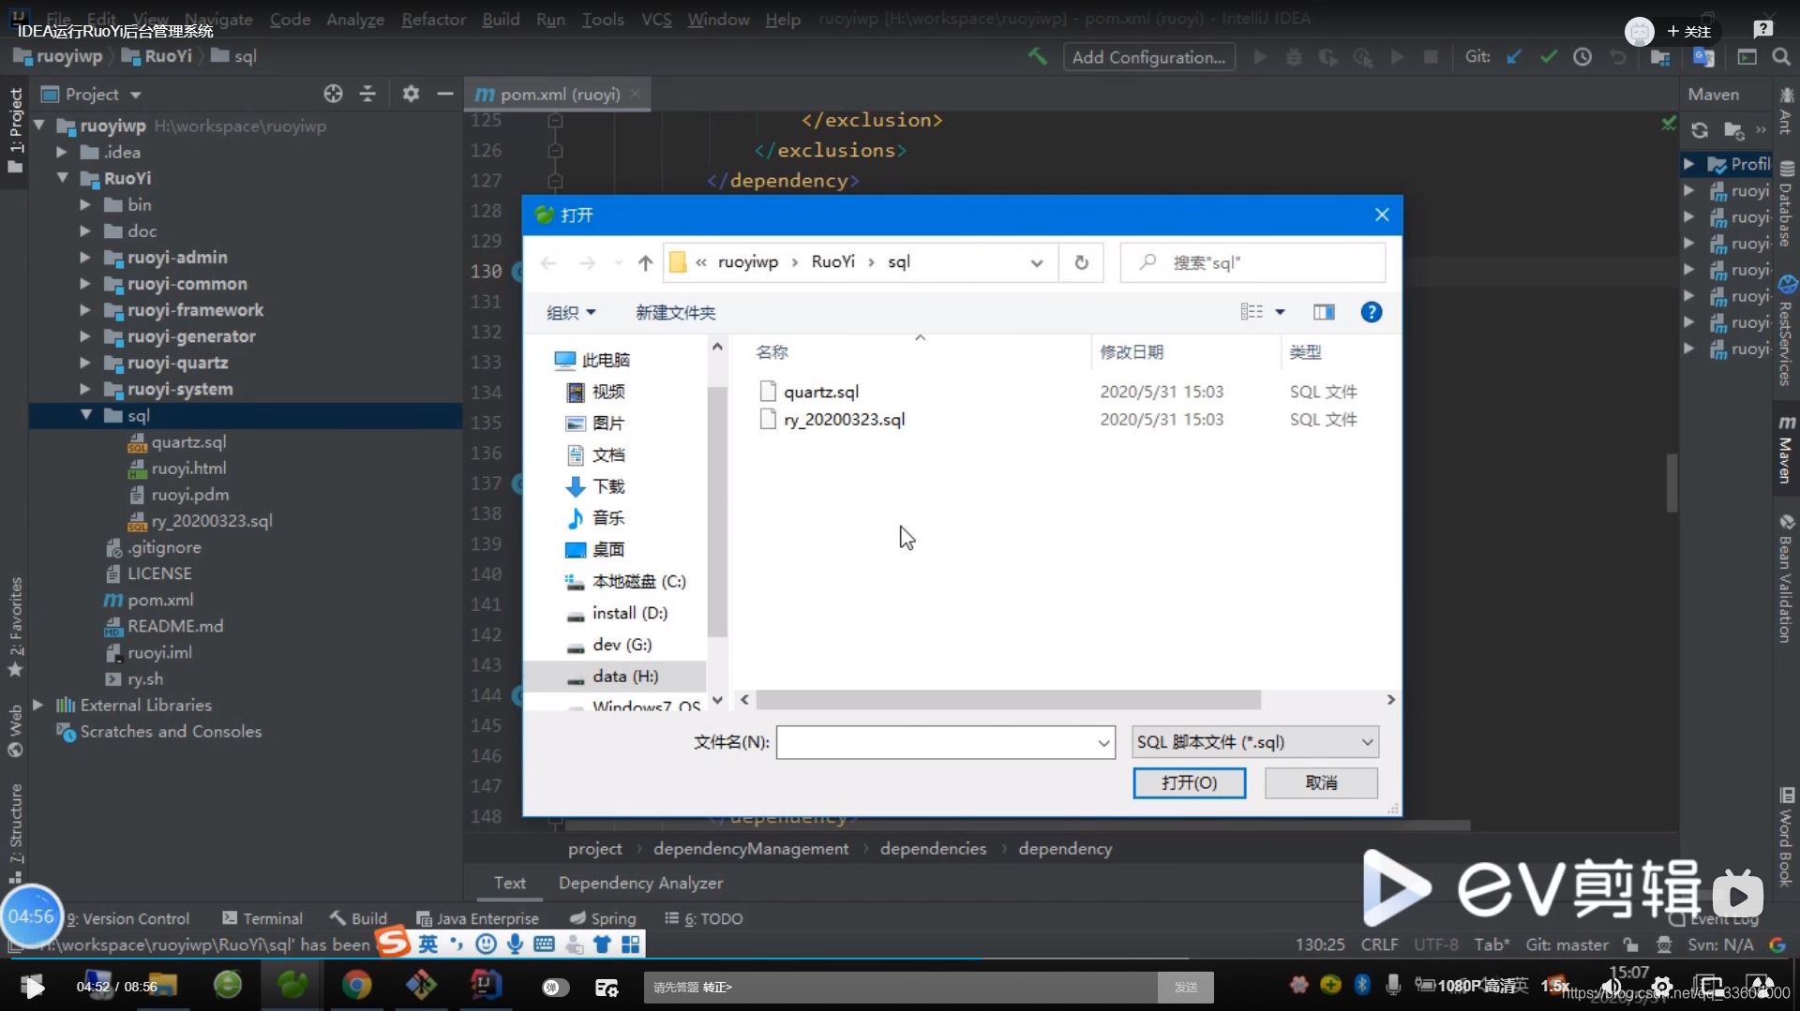Close the pom.xml editor tab
Image resolution: width=1800 pixels, height=1011 pixels.
click(635, 94)
